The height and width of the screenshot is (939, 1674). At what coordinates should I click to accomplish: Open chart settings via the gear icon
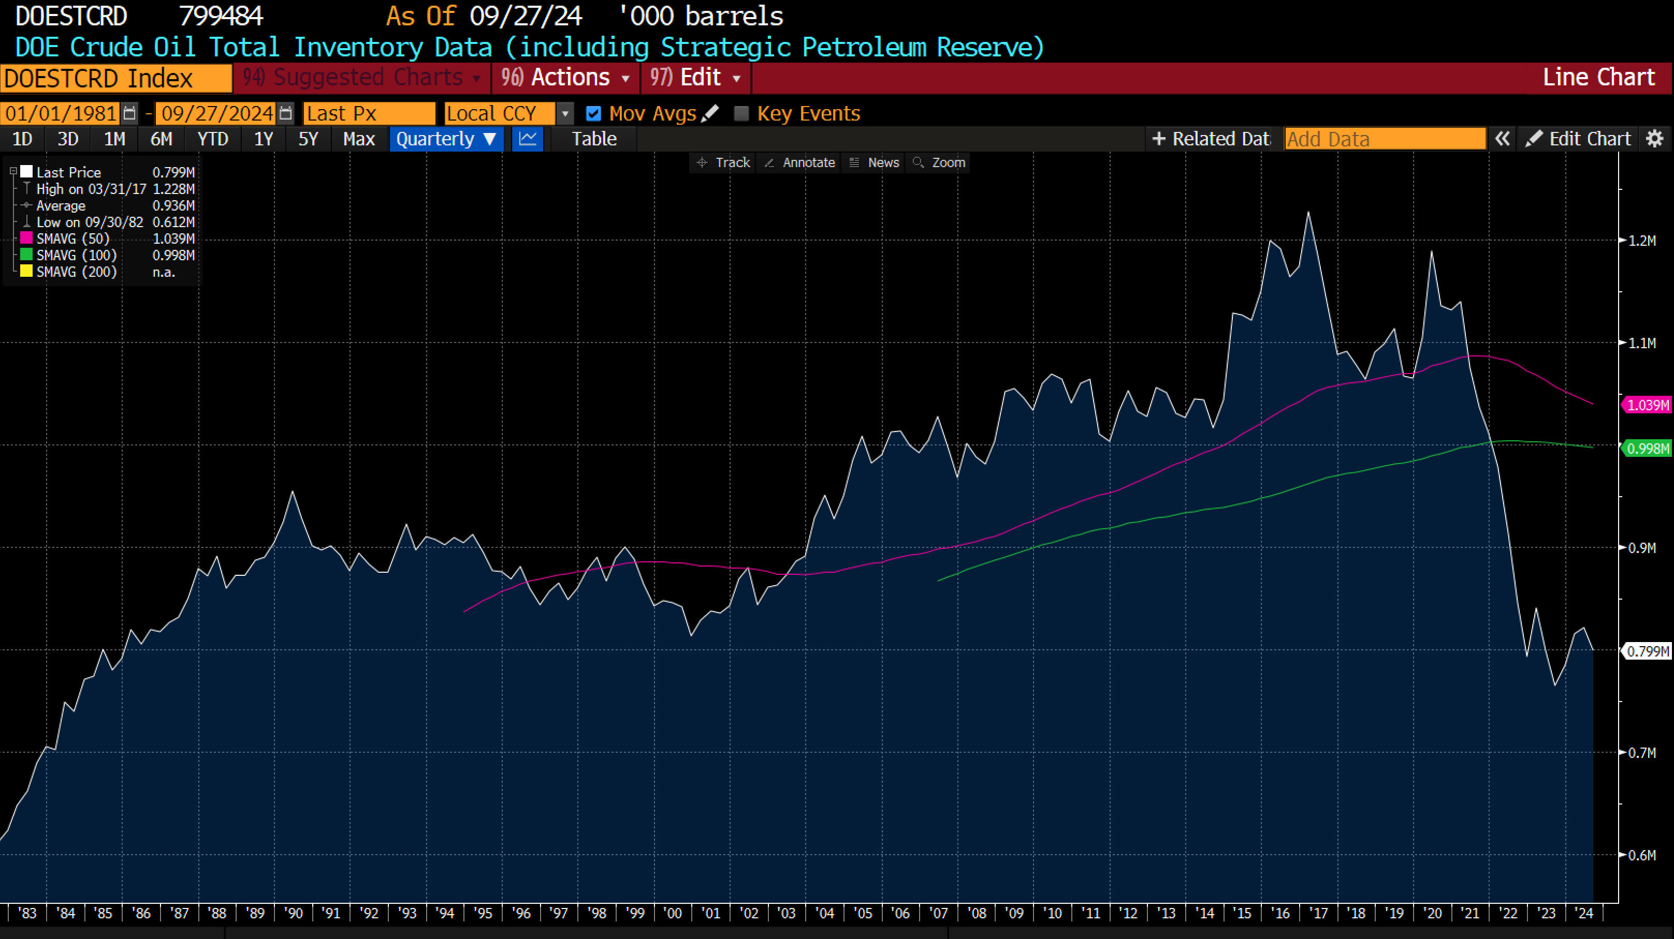click(x=1654, y=139)
